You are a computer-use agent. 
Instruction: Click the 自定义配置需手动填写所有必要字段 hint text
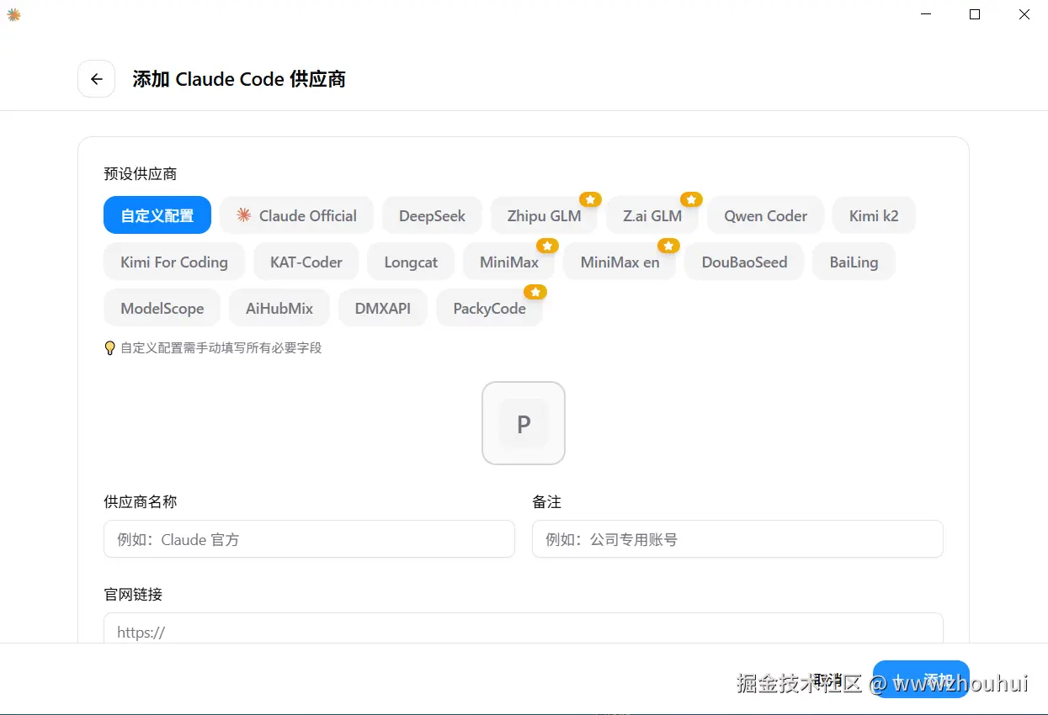click(221, 348)
